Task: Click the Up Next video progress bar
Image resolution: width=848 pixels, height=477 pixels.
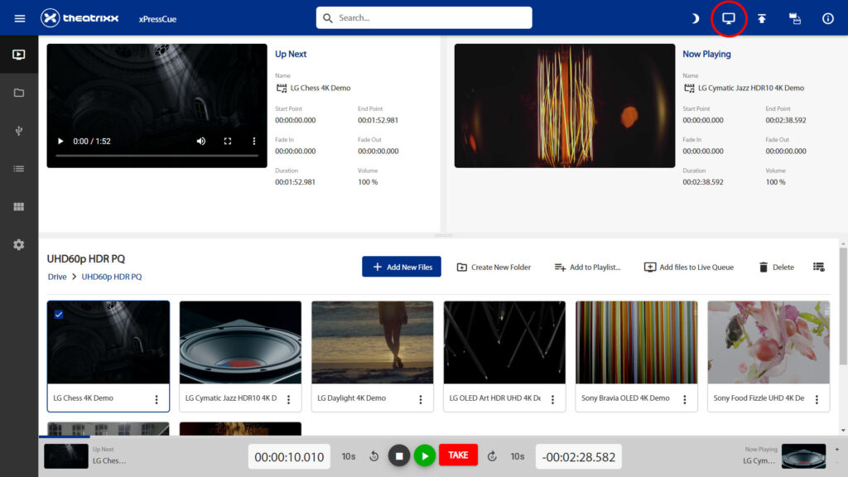Action: click(x=157, y=156)
